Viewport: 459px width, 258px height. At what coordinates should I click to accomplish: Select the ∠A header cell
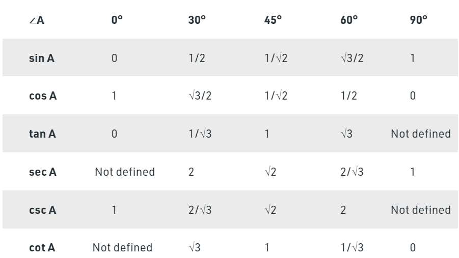click(x=37, y=21)
